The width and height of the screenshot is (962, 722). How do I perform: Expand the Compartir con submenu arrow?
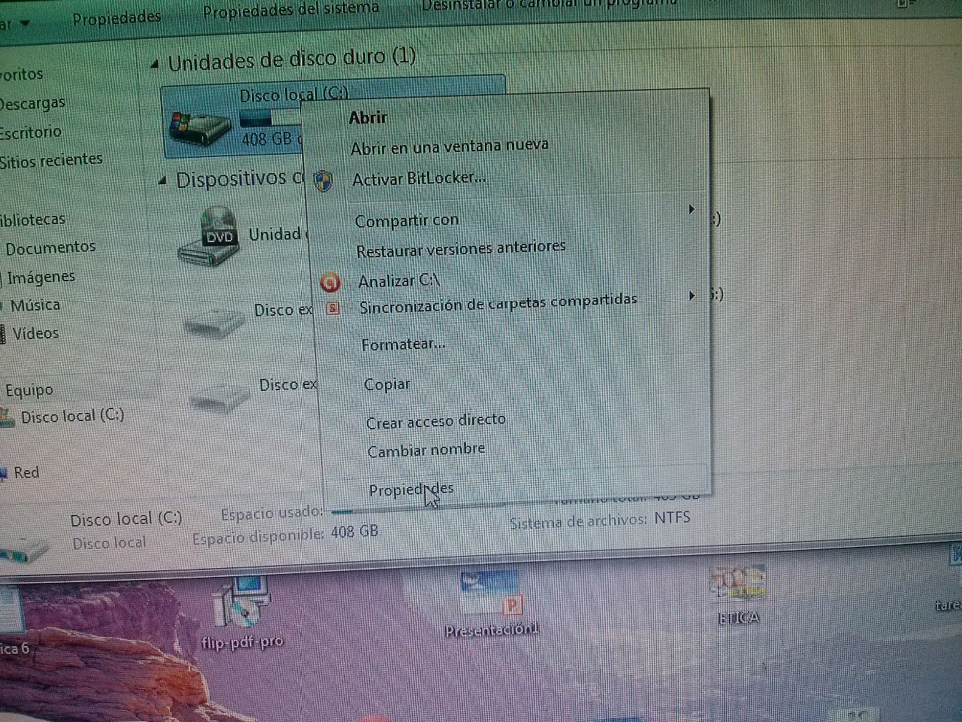[691, 209]
